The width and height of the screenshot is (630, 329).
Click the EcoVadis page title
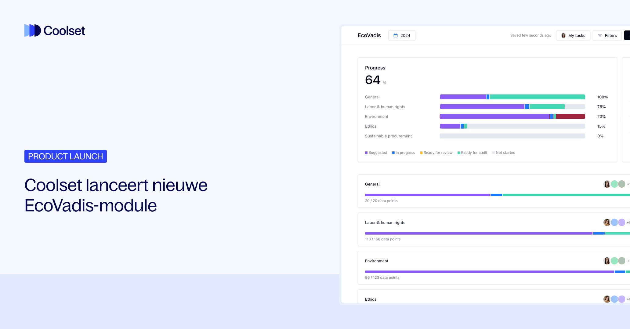tap(369, 35)
